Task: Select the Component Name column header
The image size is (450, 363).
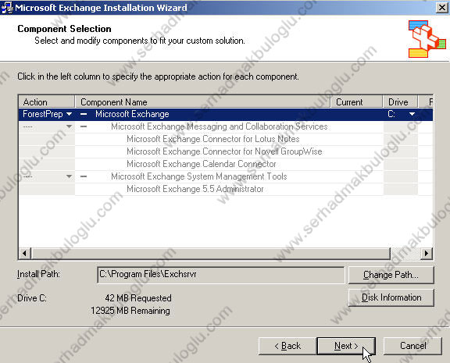Action: point(202,102)
